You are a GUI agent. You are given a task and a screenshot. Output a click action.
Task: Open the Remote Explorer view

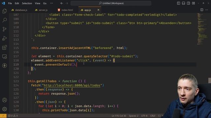(x=4, y=56)
